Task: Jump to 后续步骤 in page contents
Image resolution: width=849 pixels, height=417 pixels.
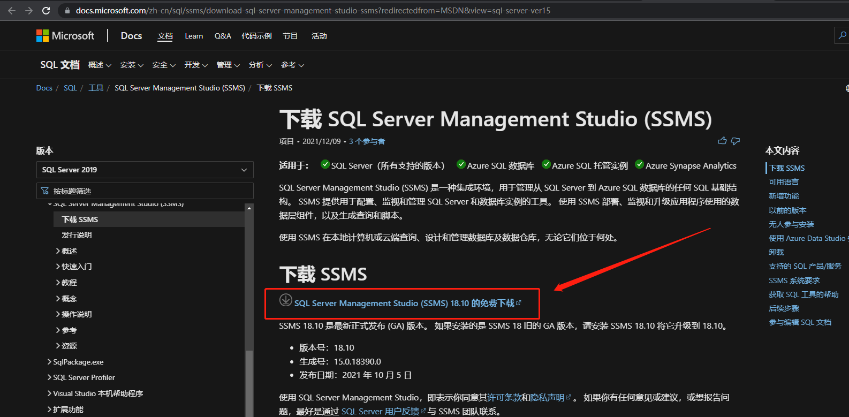Action: pos(784,308)
